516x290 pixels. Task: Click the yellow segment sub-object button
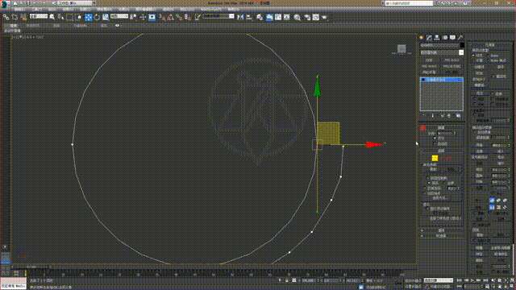(x=435, y=159)
